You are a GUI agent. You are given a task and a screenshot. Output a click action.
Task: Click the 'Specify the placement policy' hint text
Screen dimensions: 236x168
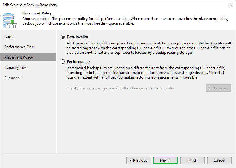(x=121, y=88)
